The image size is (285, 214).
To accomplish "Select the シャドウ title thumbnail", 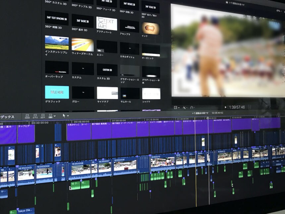I will pos(151,94).
